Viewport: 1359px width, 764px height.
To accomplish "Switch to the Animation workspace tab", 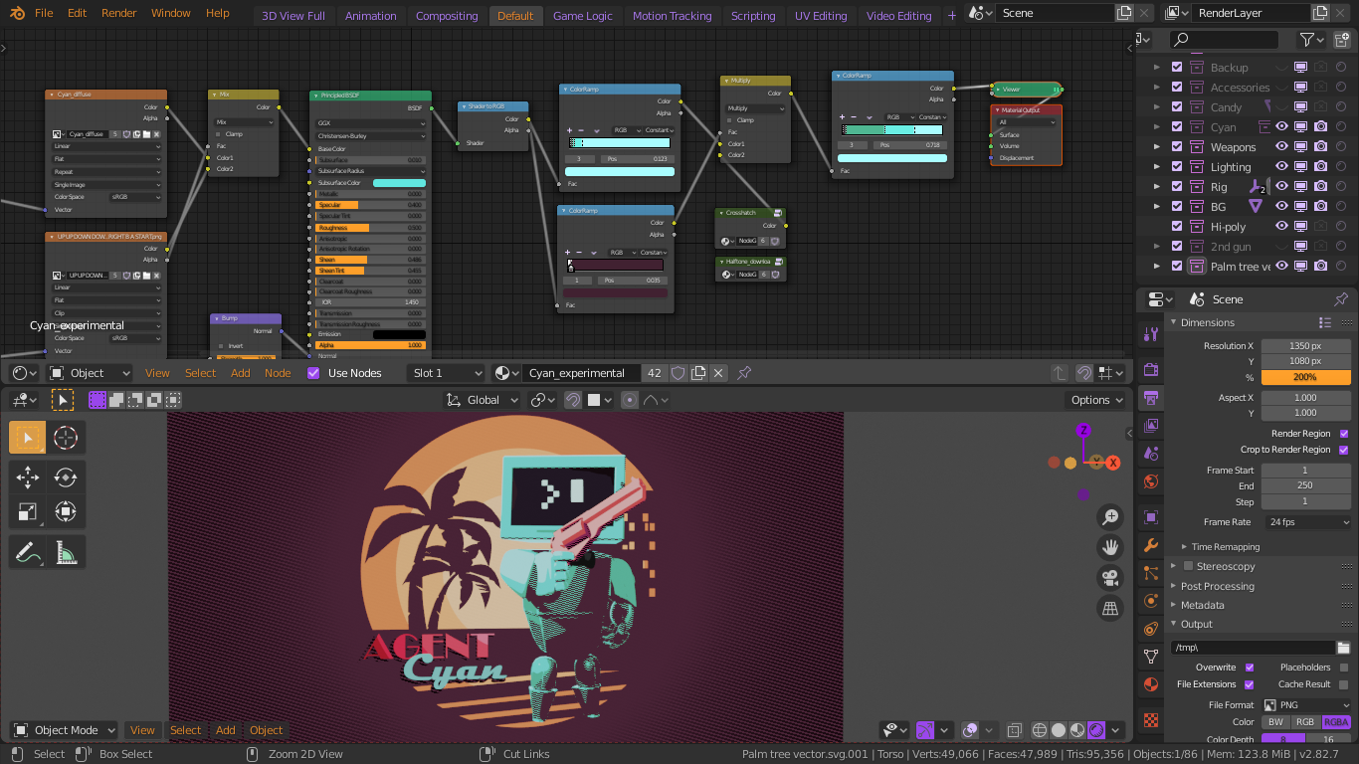I will 370,16.
